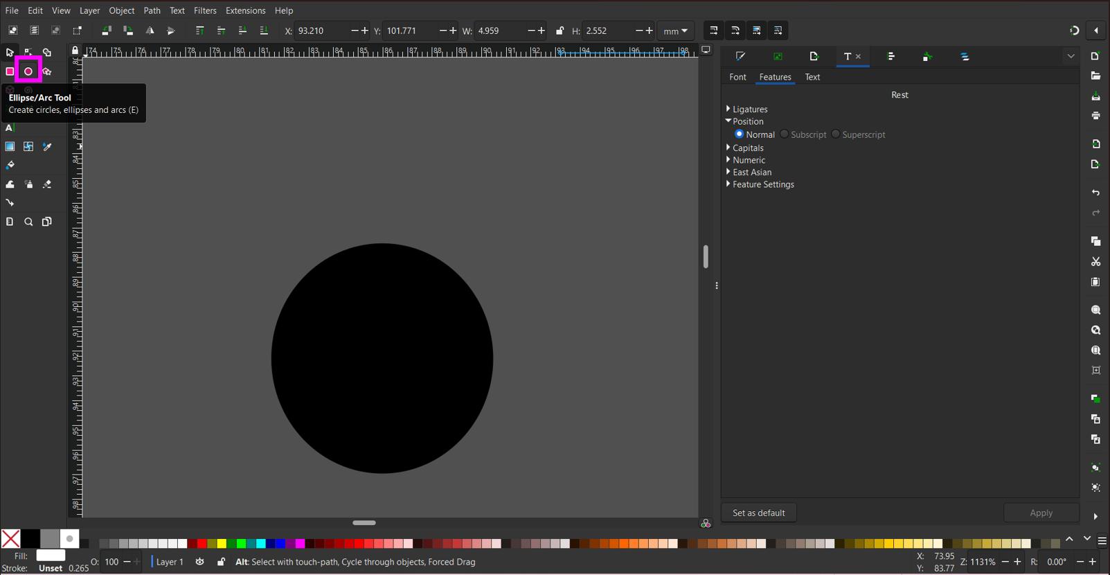Select the Text tool
This screenshot has width=1110, height=575.
[10, 128]
